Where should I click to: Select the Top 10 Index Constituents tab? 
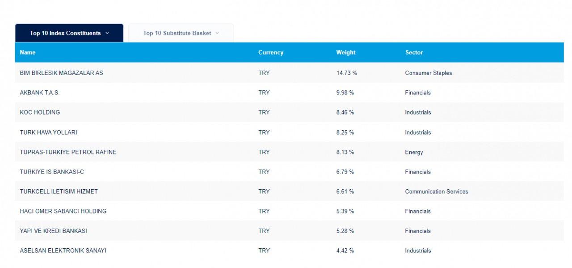[65, 33]
